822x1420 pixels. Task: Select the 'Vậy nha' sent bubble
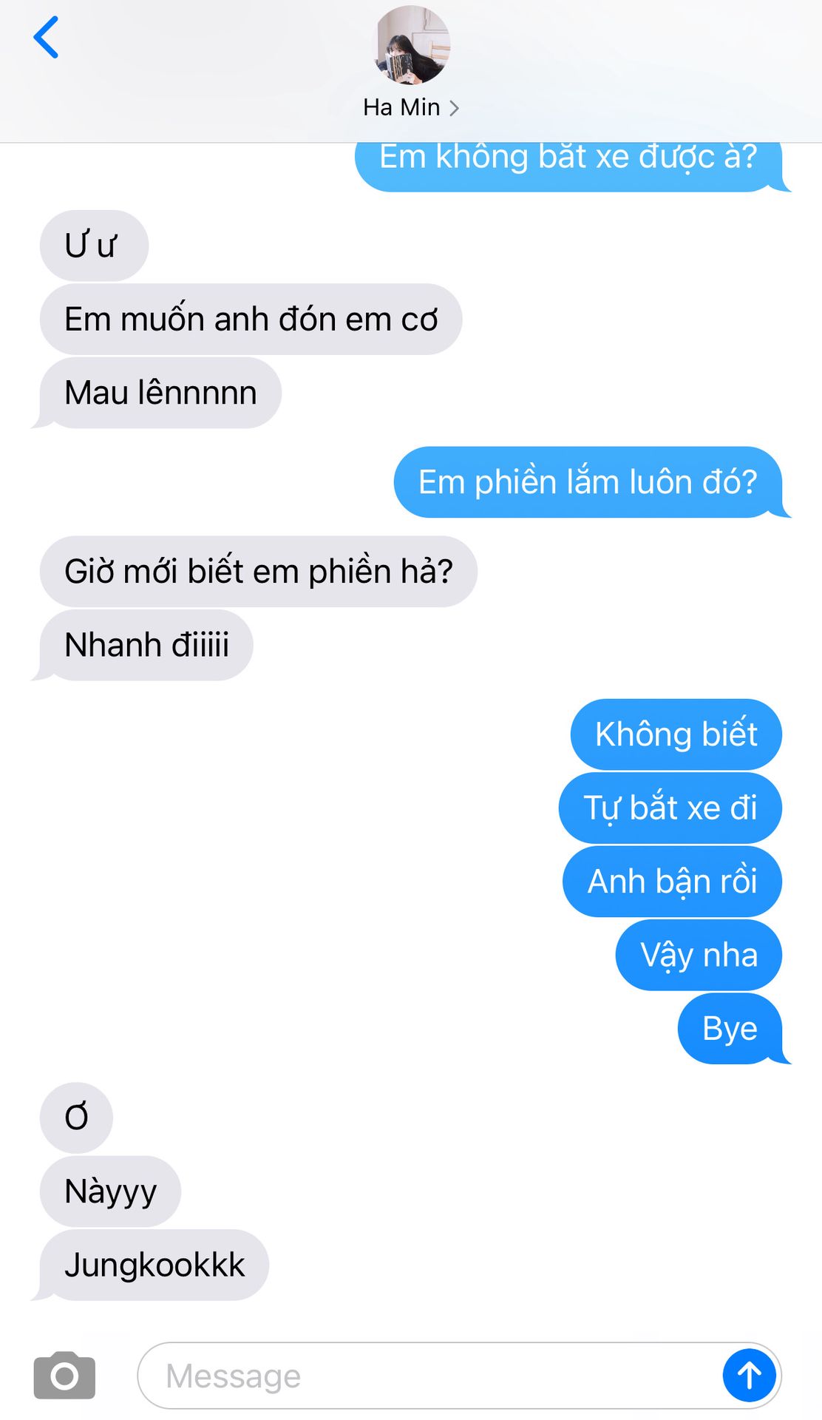point(699,955)
